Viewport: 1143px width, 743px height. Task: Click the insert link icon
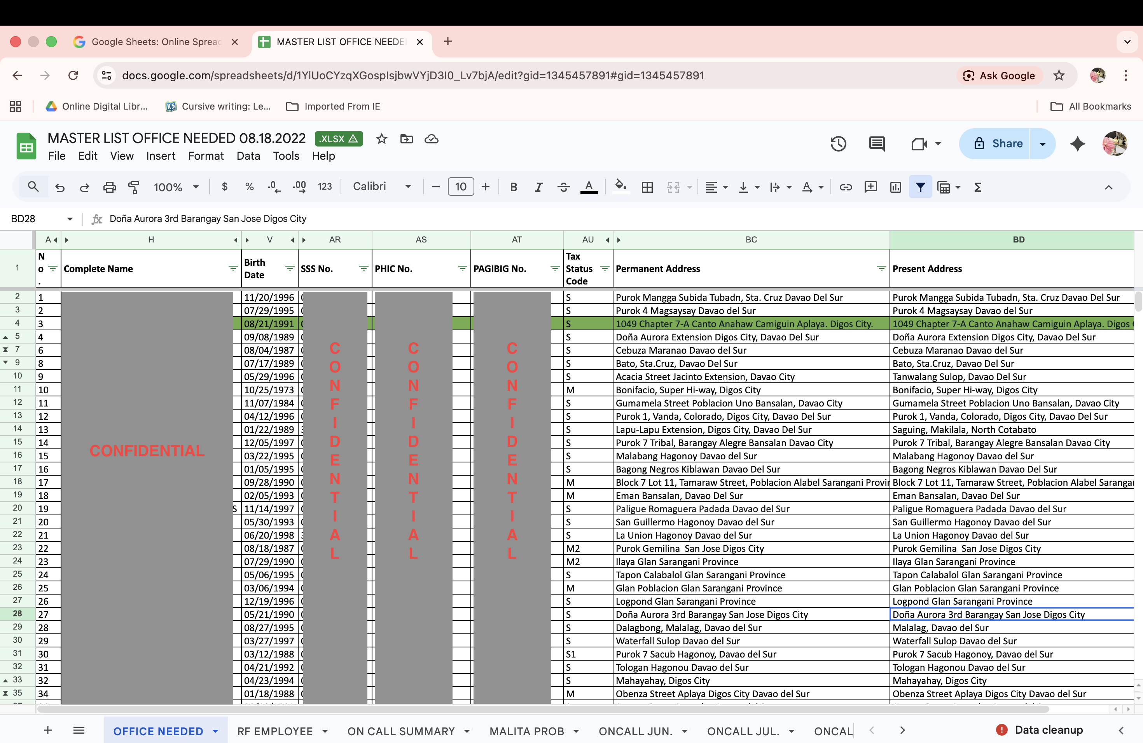[x=845, y=187]
